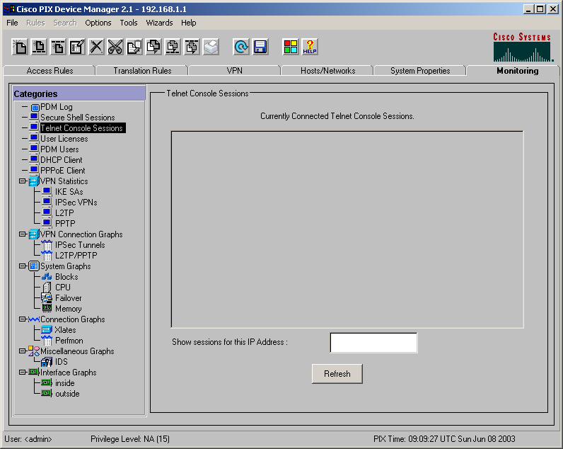The width and height of the screenshot is (563, 449).
Task: Select outside interface graph item
Action: [67, 394]
